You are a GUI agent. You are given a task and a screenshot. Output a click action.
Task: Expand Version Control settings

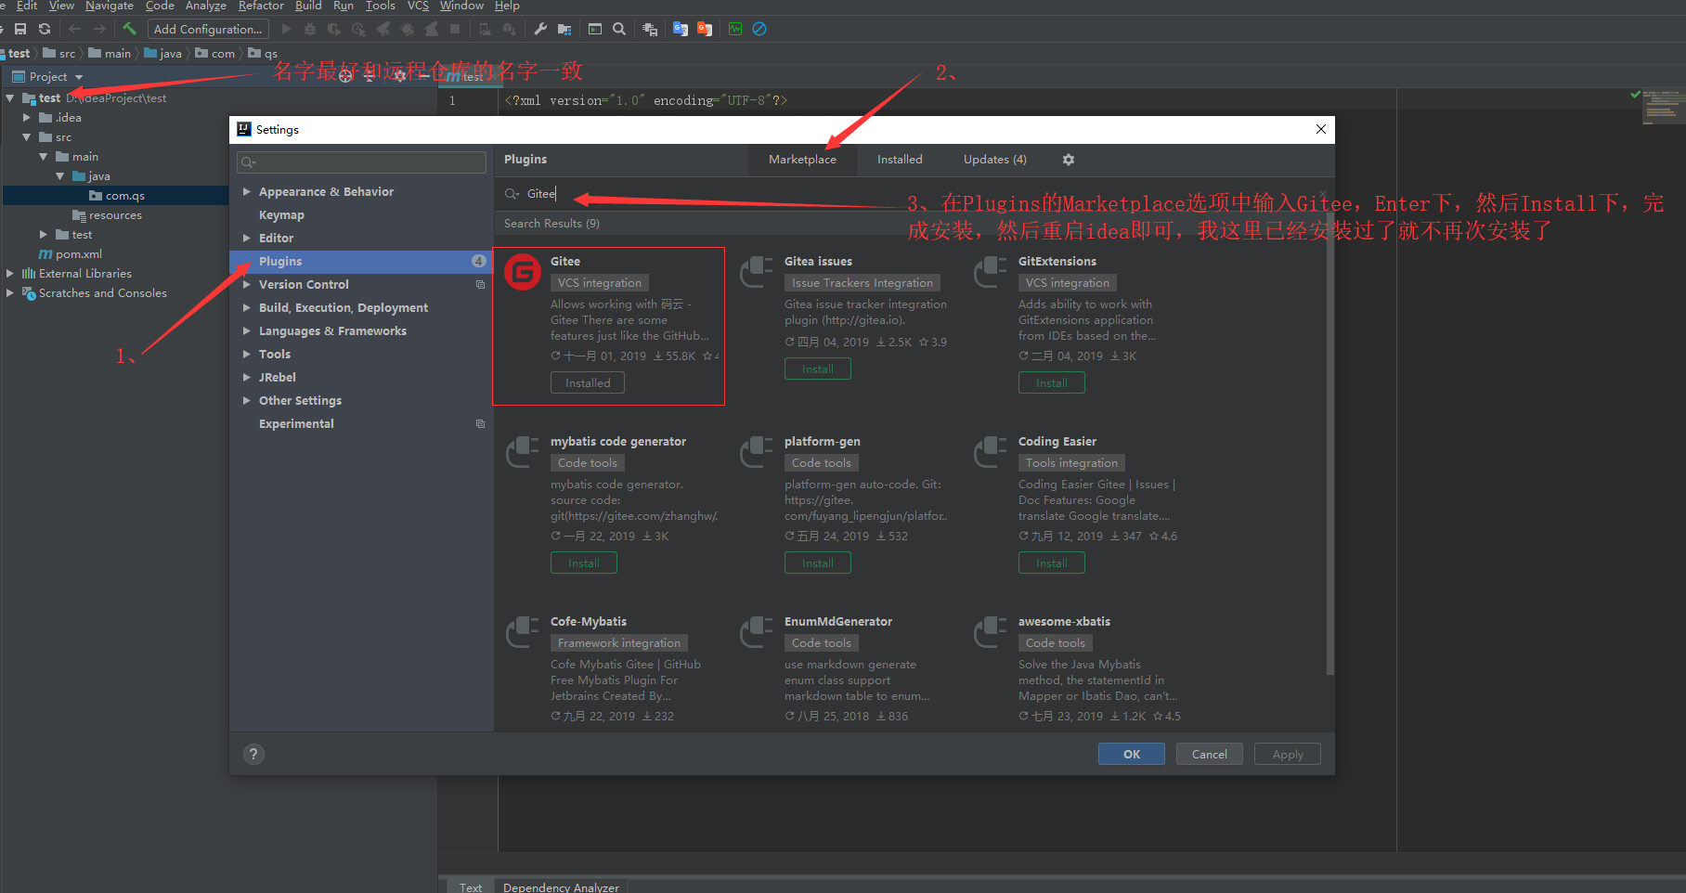247,284
